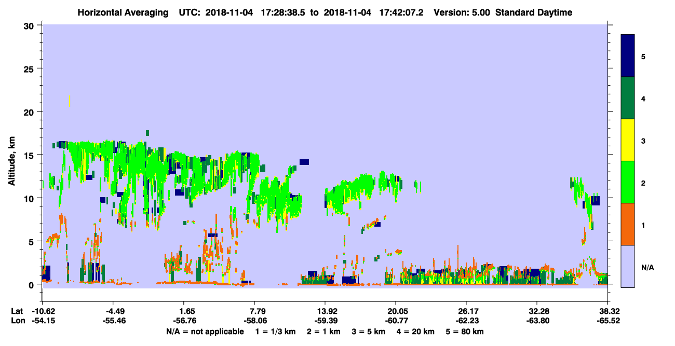Click the end UTC time '17:42:07.2'
675x346 pixels.
click(x=401, y=12)
